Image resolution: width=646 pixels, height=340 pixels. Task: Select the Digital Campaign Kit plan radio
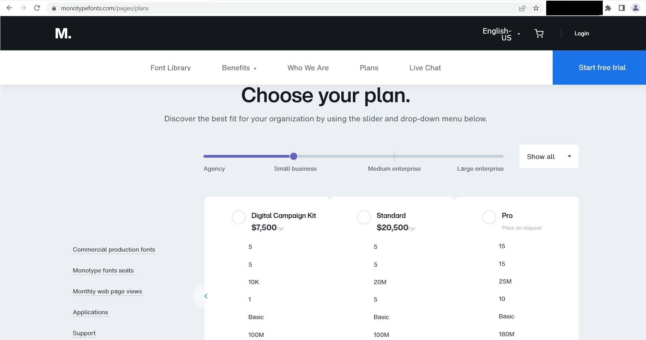[x=239, y=217]
